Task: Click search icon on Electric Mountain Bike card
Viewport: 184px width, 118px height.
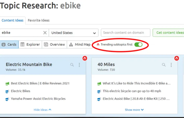Action: point(72,65)
